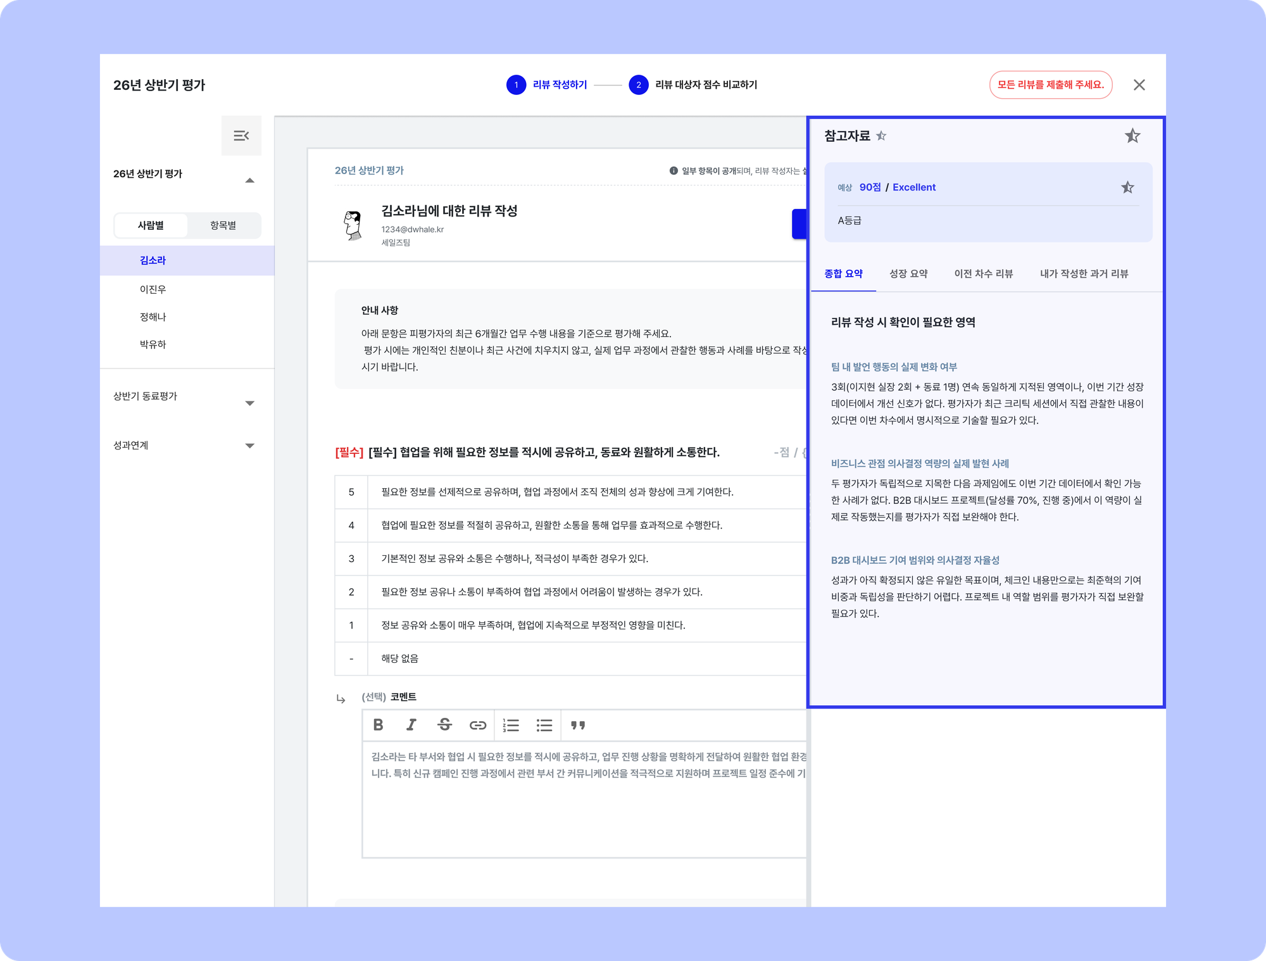Click the 90점 / Excellent expected score
This screenshot has height=961, width=1266.
(x=897, y=187)
